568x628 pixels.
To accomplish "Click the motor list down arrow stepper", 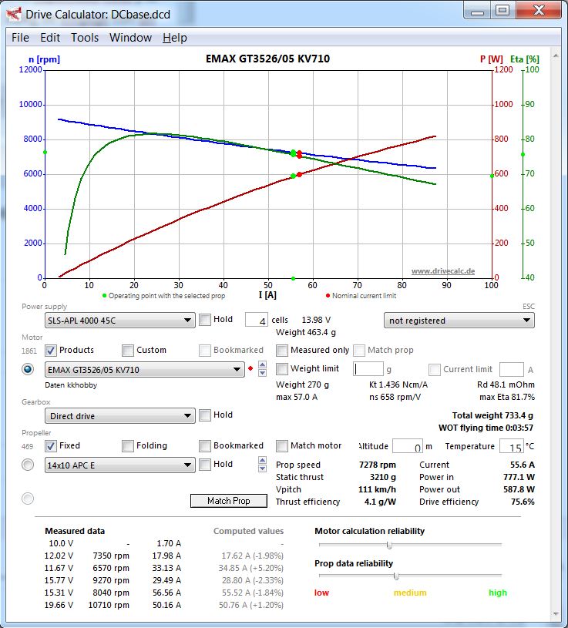I will 262,373.
